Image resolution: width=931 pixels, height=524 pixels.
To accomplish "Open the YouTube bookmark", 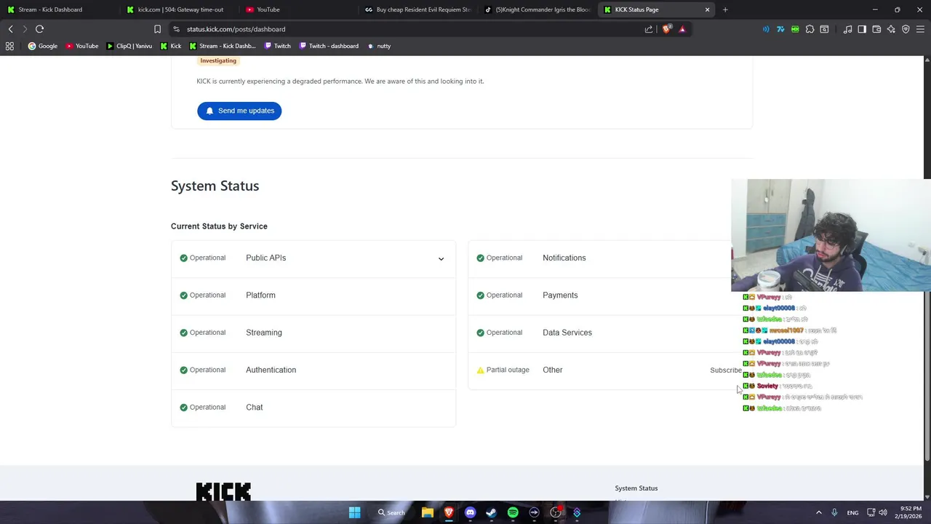I will click(x=82, y=46).
